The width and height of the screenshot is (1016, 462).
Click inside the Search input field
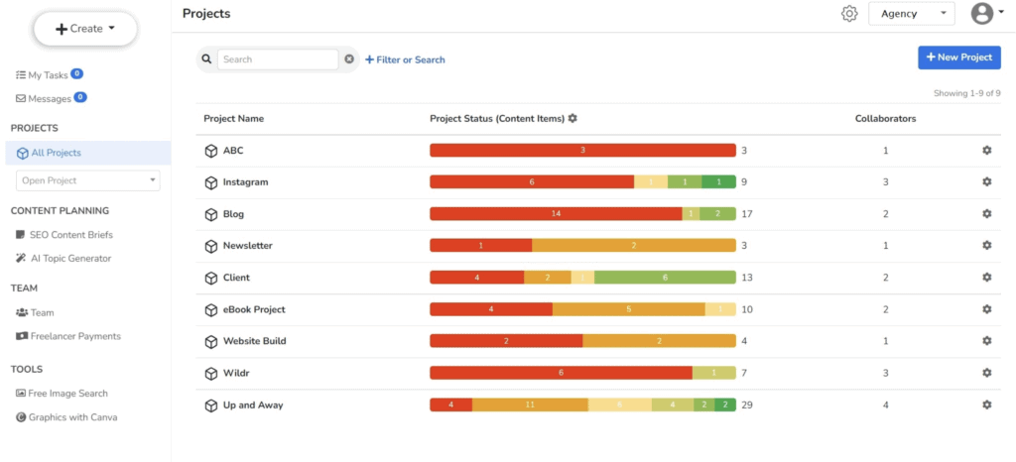tap(278, 59)
